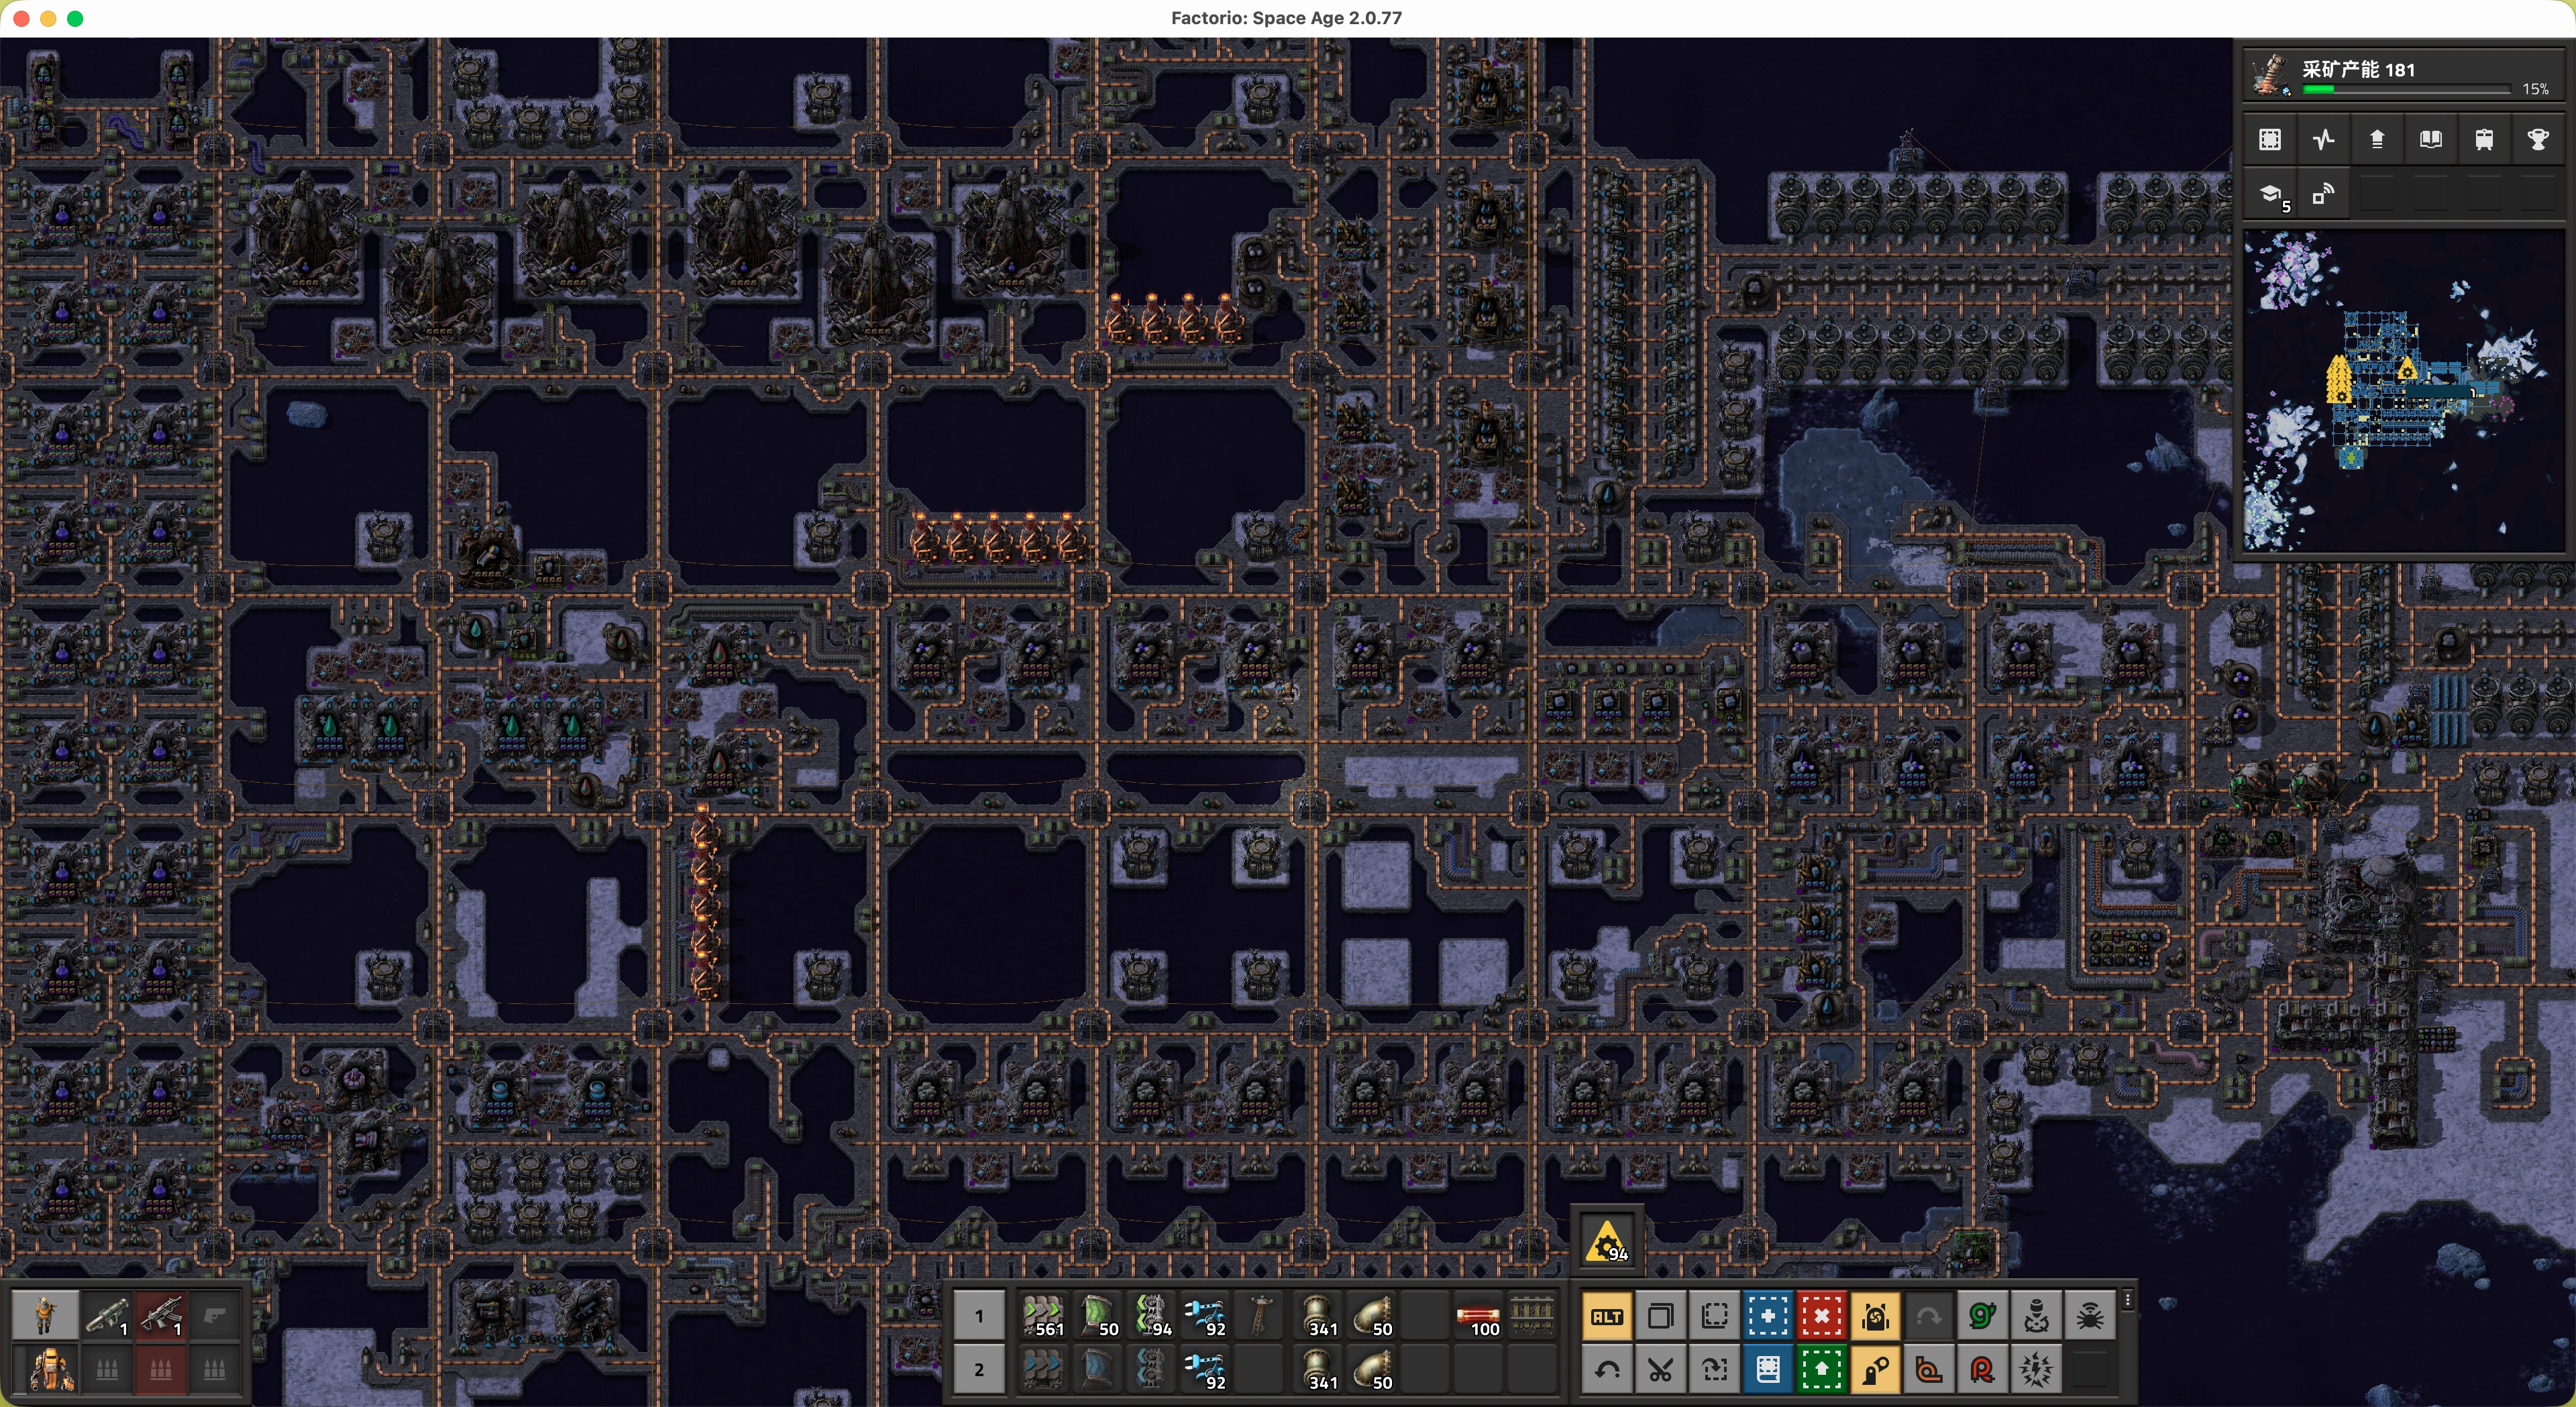
Task: Switch to quickbar row button 1
Action: point(979,1316)
